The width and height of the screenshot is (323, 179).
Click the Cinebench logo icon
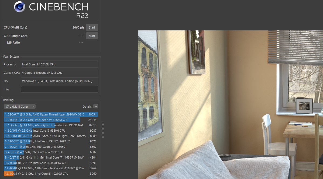tap(20, 7)
